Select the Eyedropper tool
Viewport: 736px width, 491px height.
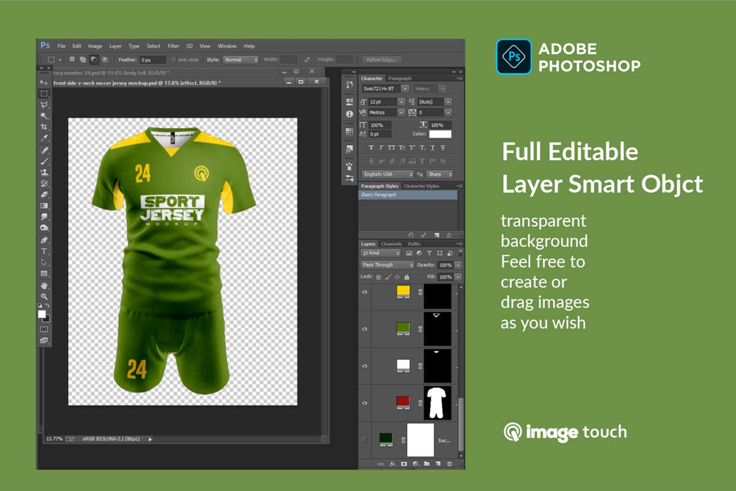[x=44, y=138]
